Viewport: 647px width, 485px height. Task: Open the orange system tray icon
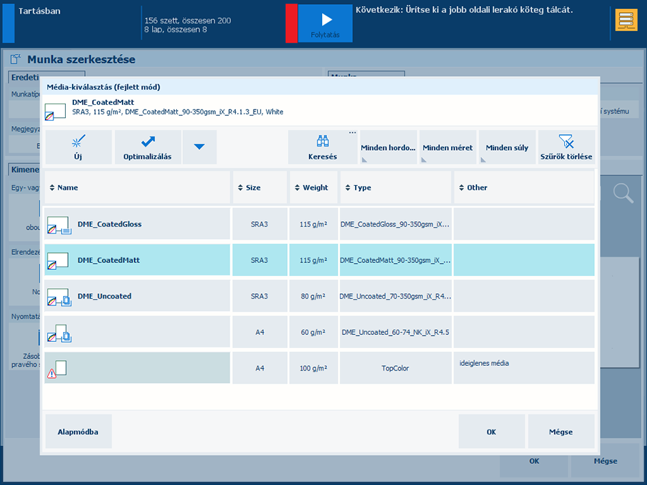pos(626,21)
